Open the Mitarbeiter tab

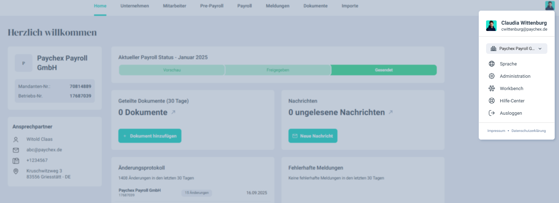tap(174, 6)
